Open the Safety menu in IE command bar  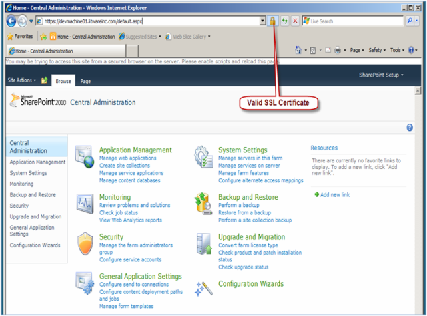(377, 50)
